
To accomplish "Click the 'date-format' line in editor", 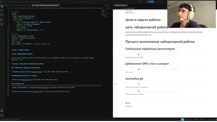I will point(31,44).
